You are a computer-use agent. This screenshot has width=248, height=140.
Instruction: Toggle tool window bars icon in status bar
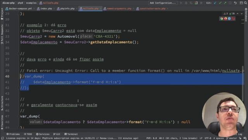click(x=2, y=138)
